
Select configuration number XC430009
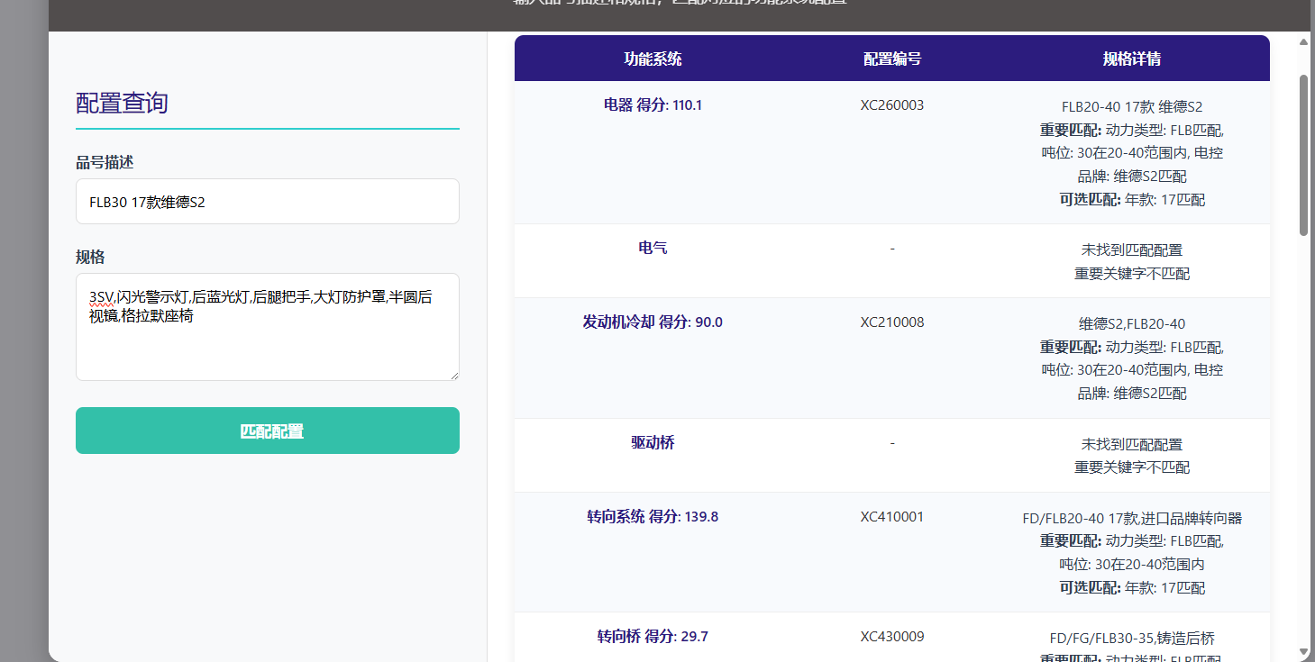891,637
